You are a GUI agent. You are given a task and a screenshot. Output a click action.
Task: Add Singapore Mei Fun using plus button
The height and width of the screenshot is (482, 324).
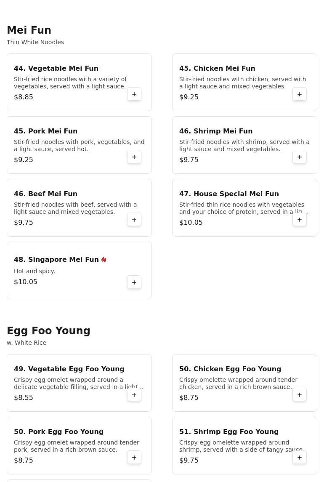coord(134,282)
